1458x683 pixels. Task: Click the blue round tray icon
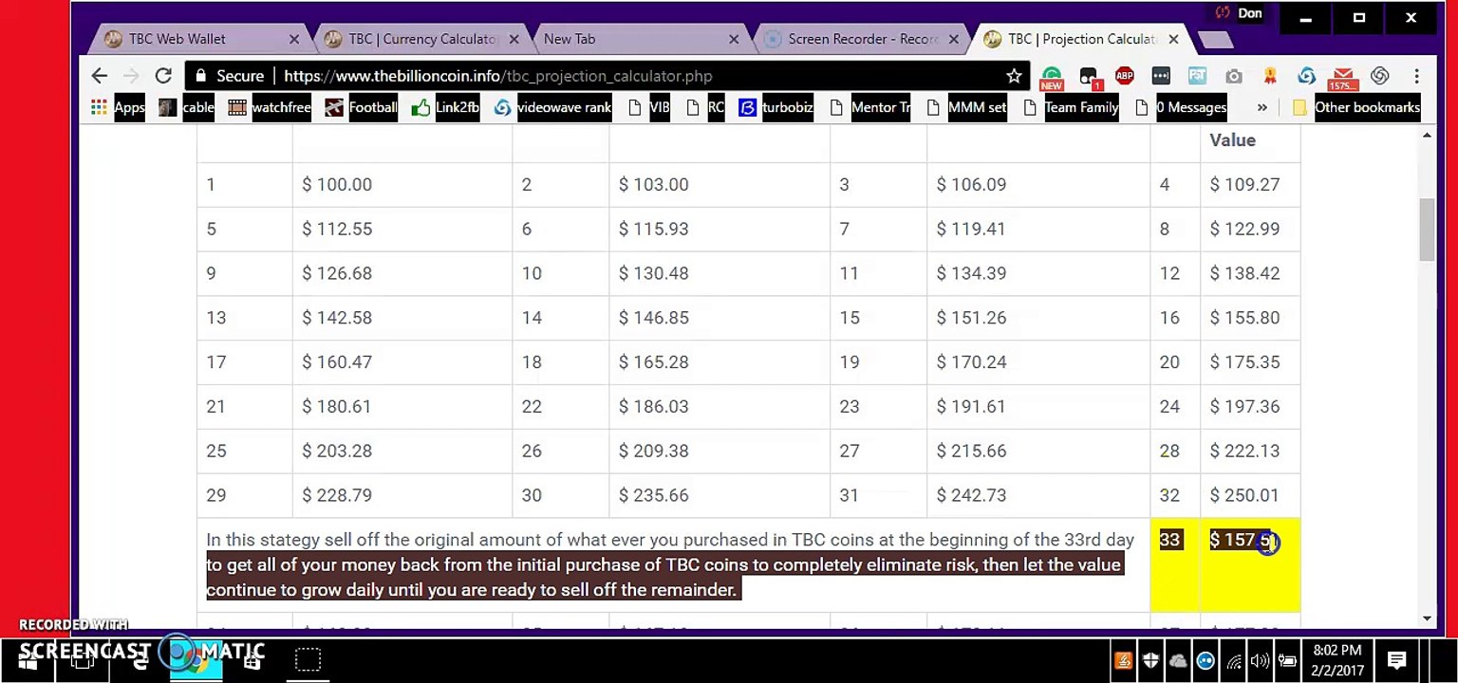click(1206, 660)
